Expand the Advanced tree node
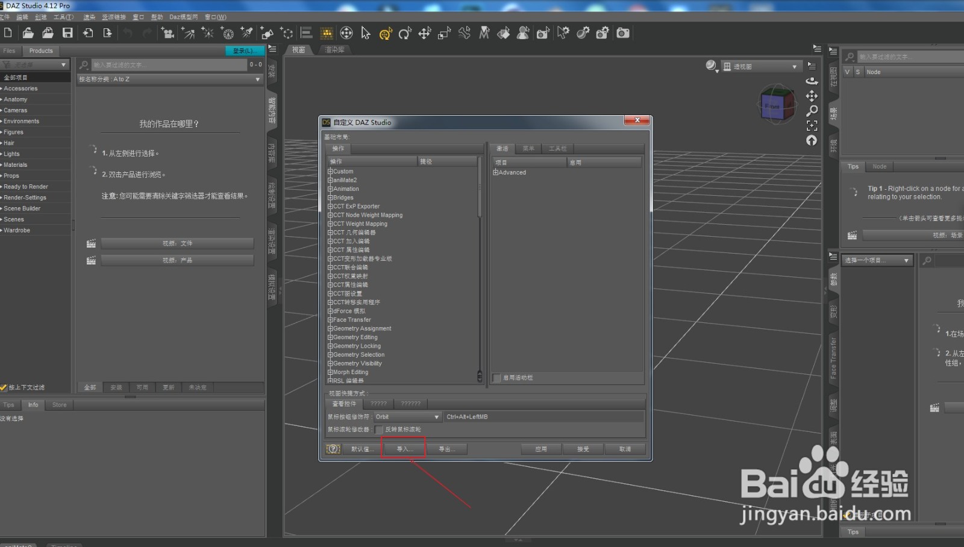This screenshot has width=964, height=547. [496, 172]
